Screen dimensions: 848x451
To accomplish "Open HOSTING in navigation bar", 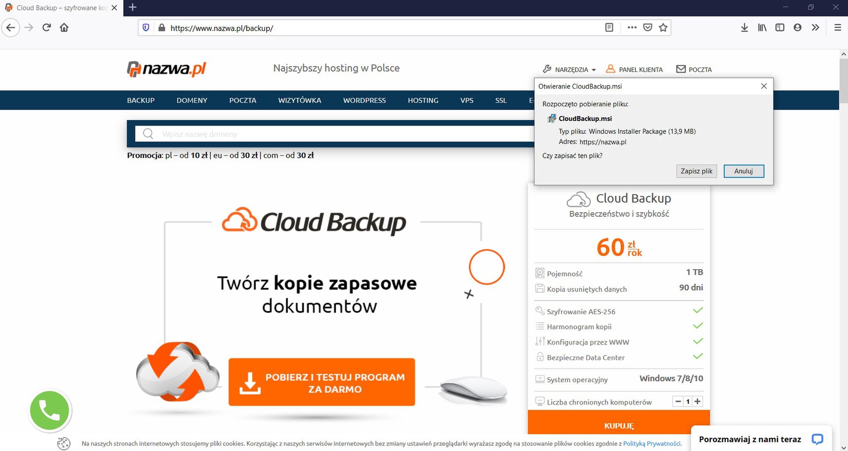I will click(x=423, y=101).
